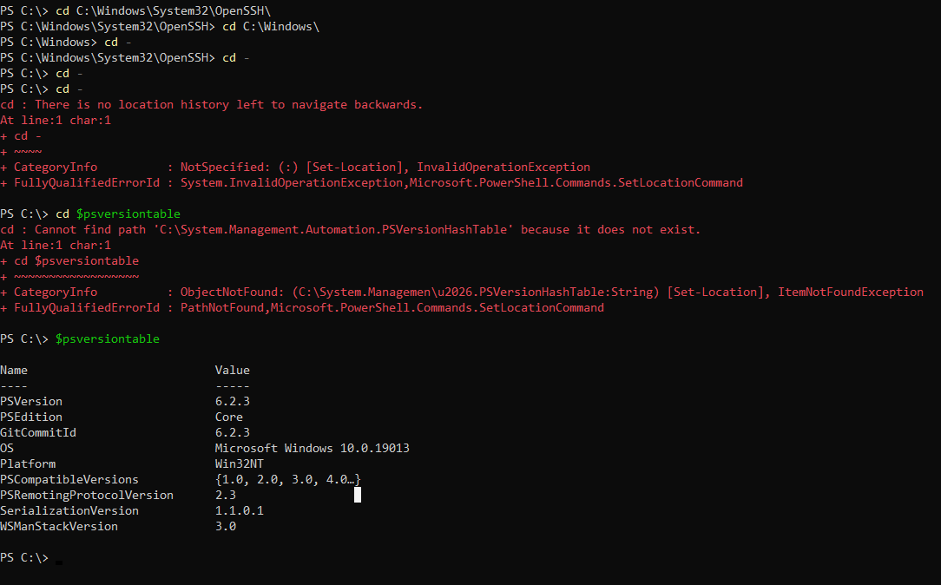Image resolution: width=941 pixels, height=585 pixels.
Task: Click the PSVersion value '6.2.3'
Action: 233,401
